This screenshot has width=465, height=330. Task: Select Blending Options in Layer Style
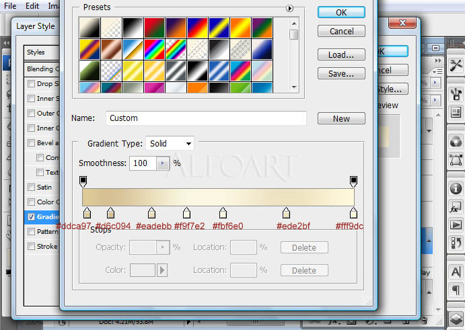click(x=42, y=69)
